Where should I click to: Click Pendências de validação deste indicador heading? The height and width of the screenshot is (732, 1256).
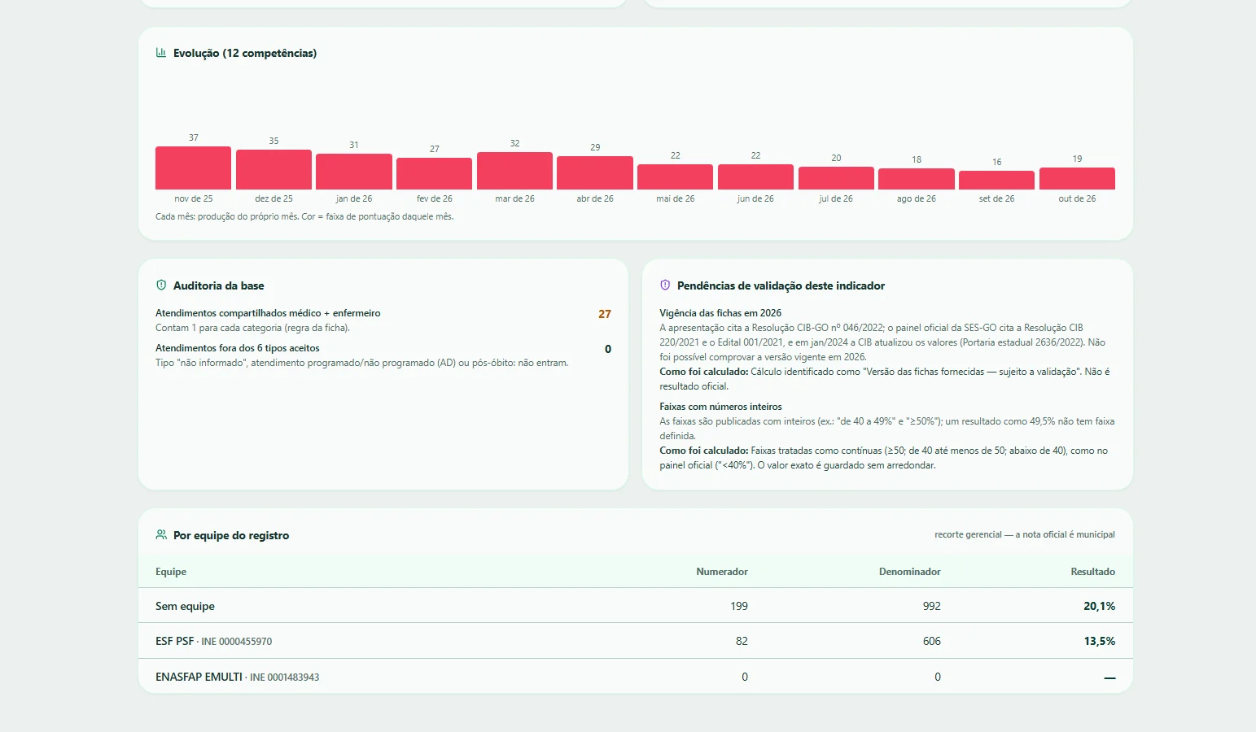pyautogui.click(x=781, y=285)
